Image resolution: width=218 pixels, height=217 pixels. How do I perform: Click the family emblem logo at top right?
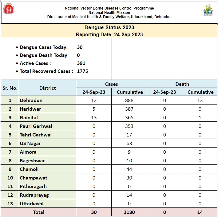coord(209,11)
